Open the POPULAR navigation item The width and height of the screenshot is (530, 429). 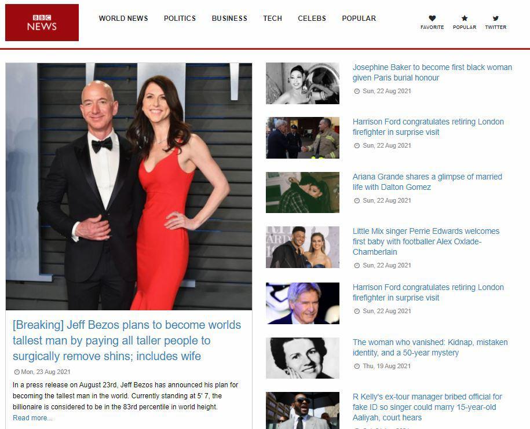tap(359, 18)
